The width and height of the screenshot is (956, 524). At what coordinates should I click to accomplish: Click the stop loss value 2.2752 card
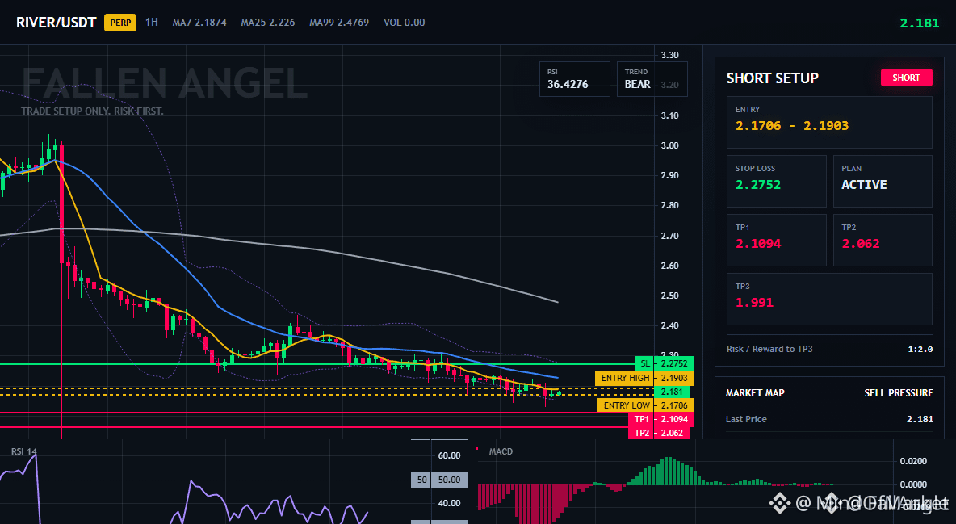(x=776, y=181)
